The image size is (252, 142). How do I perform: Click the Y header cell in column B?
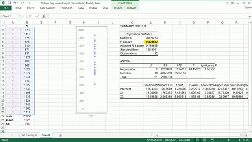click(27, 26)
